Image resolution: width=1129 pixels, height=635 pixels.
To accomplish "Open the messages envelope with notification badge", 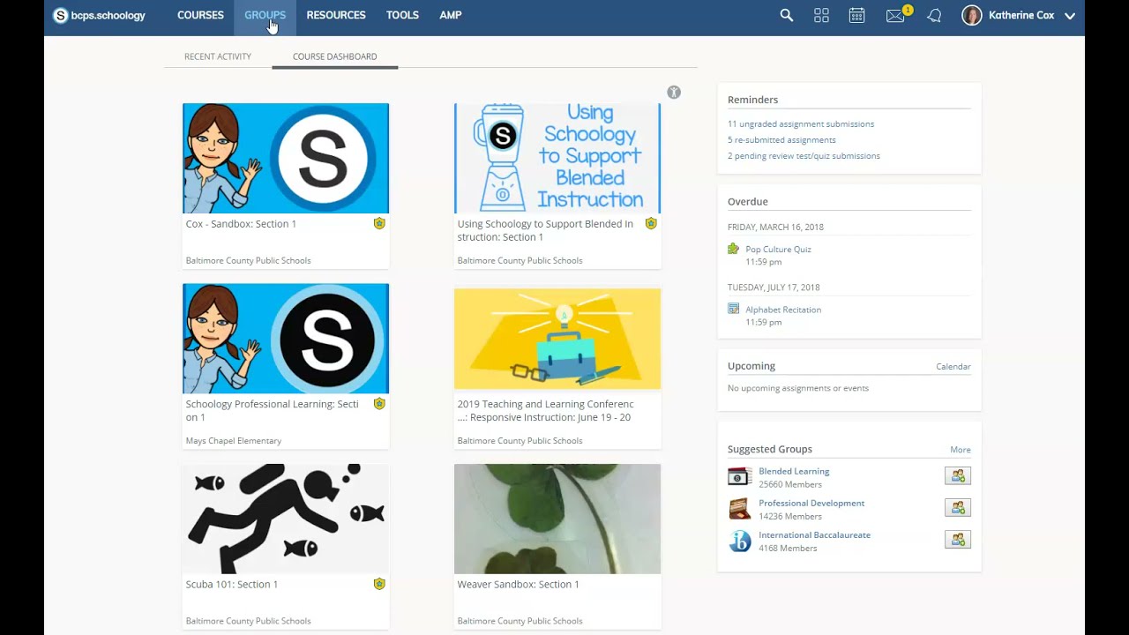I will [894, 16].
